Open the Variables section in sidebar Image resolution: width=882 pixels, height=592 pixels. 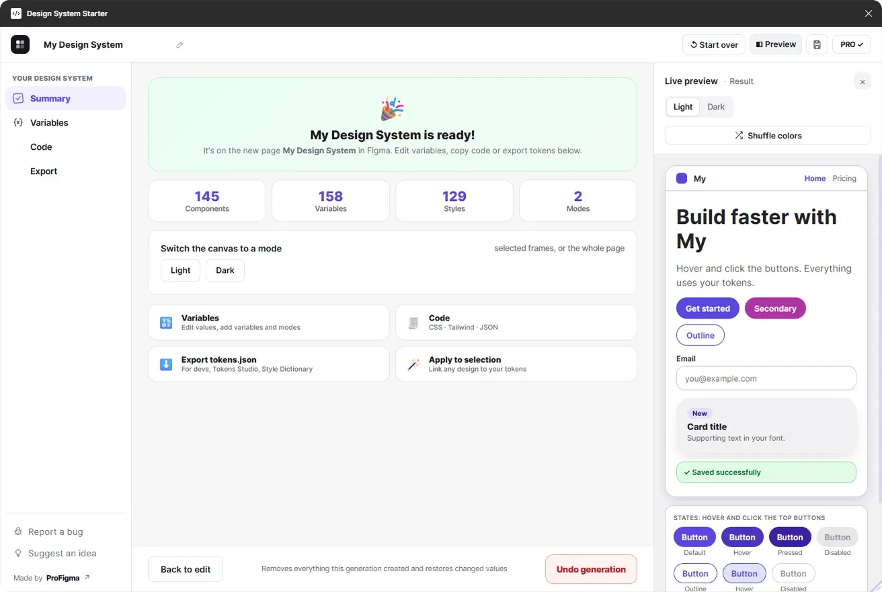tap(65, 122)
